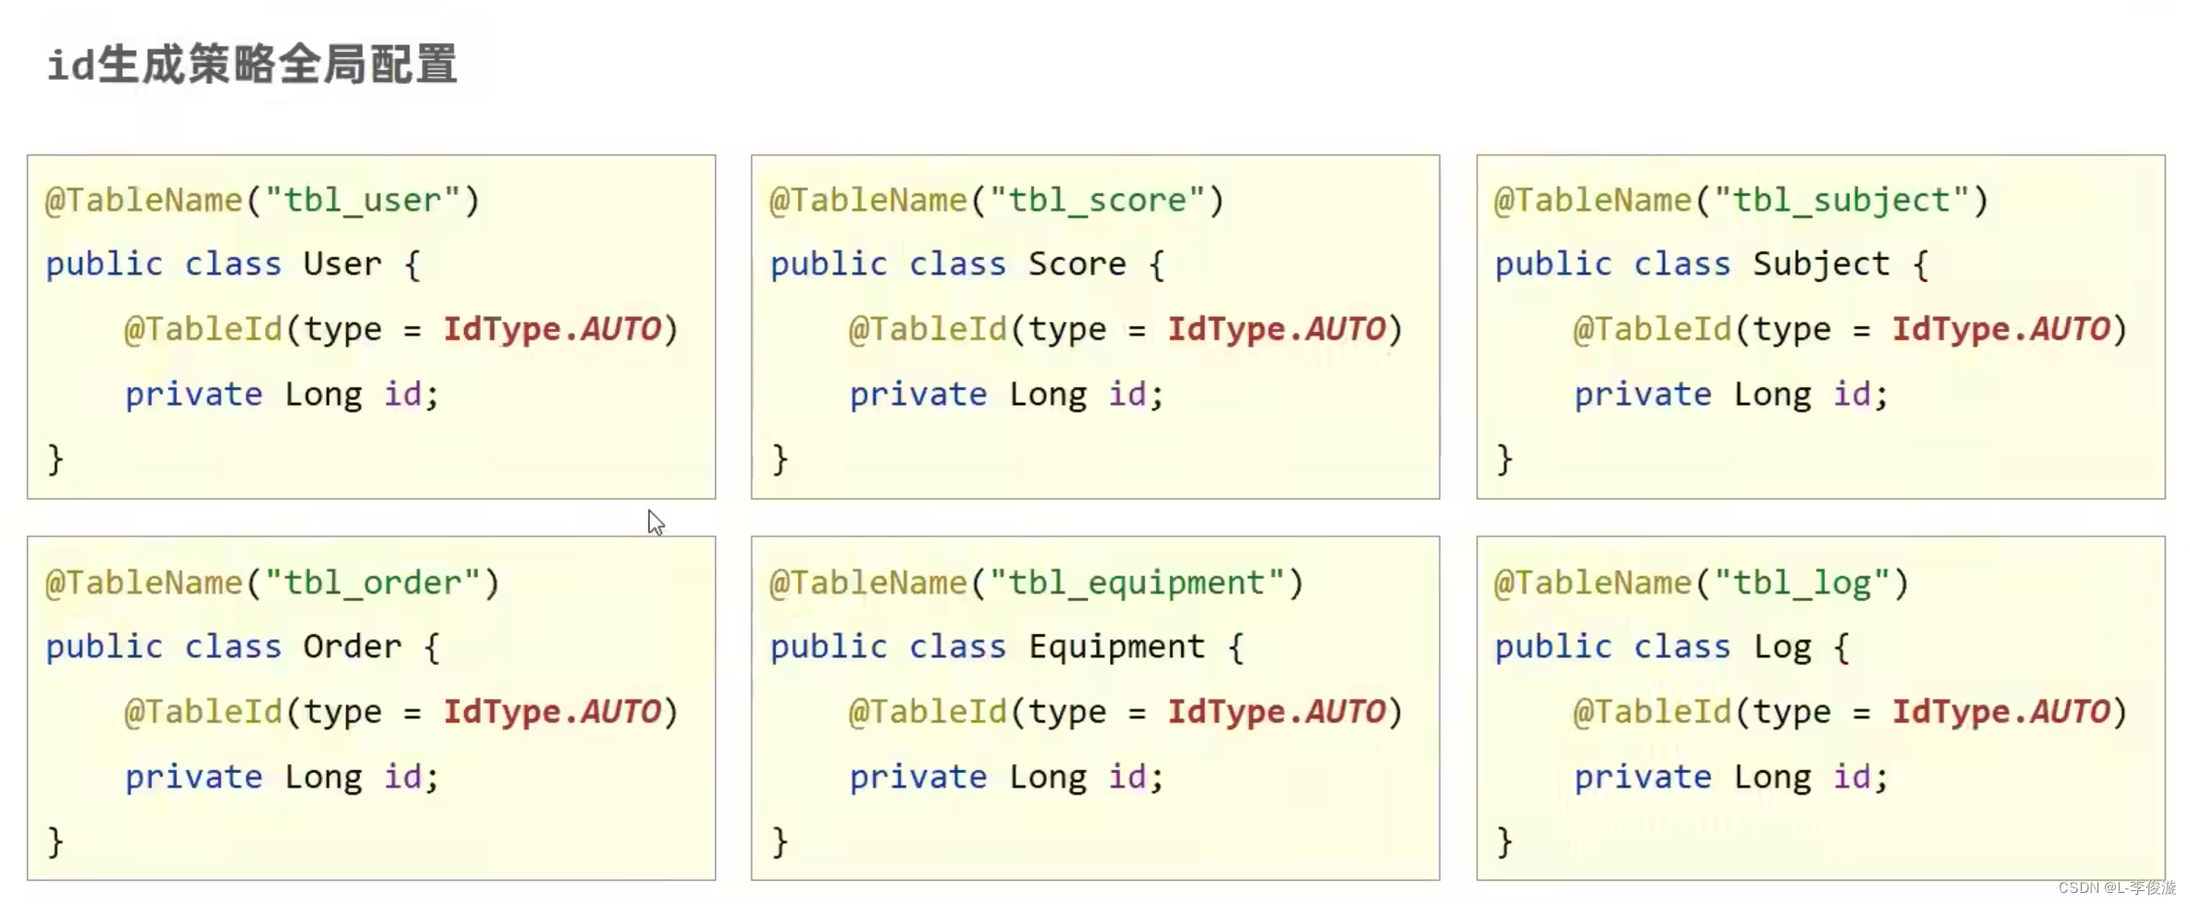The image size is (2190, 904).
Task: Click the "public class Subject {" line
Action: [x=1712, y=264]
